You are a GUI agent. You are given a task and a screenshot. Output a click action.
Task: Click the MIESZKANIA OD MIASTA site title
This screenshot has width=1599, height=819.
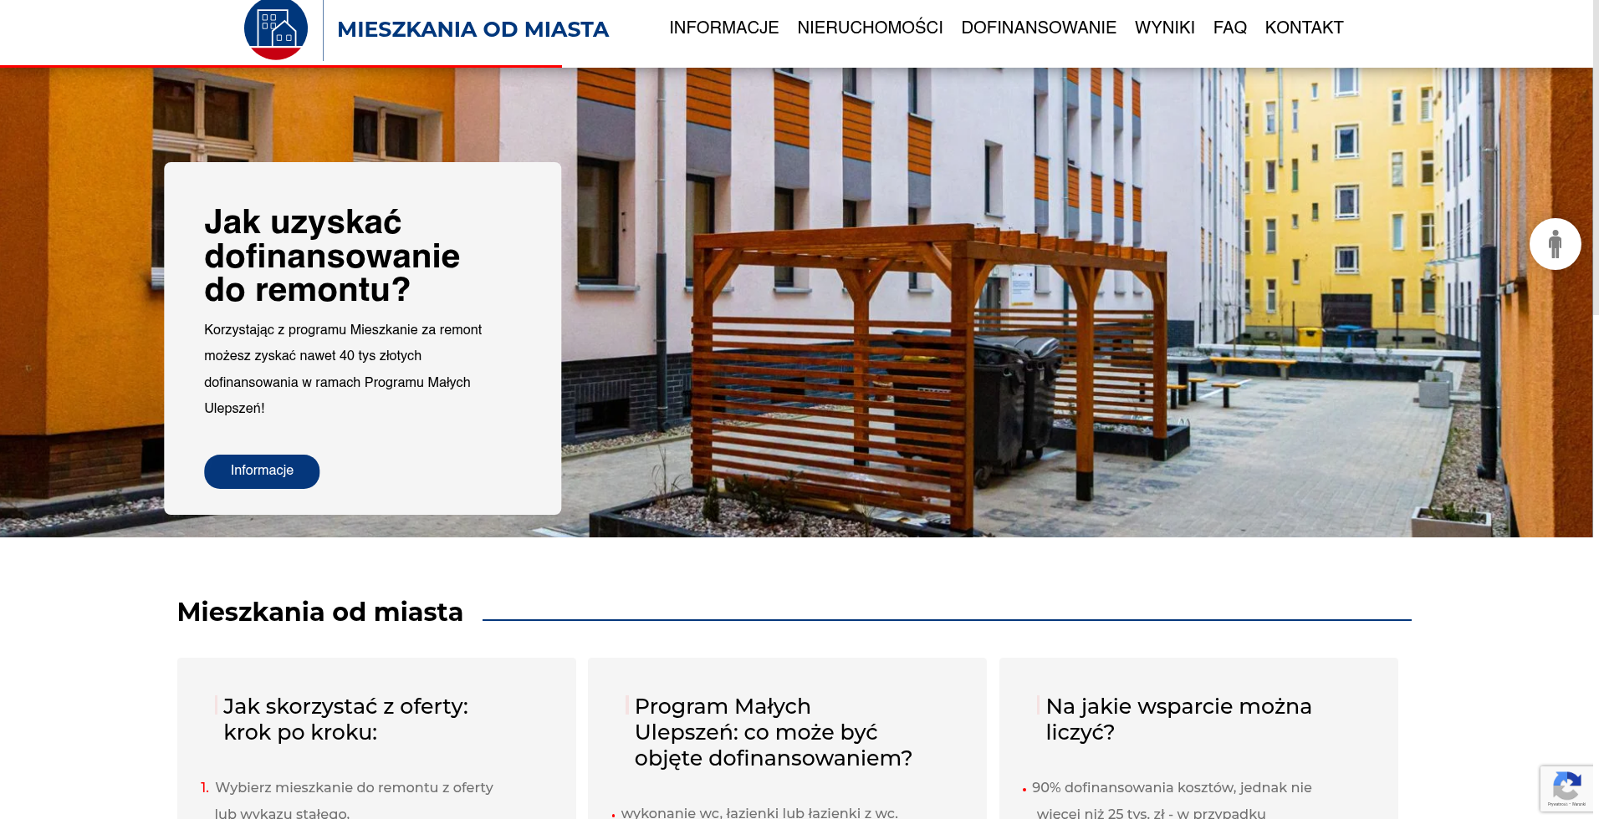pyautogui.click(x=473, y=29)
